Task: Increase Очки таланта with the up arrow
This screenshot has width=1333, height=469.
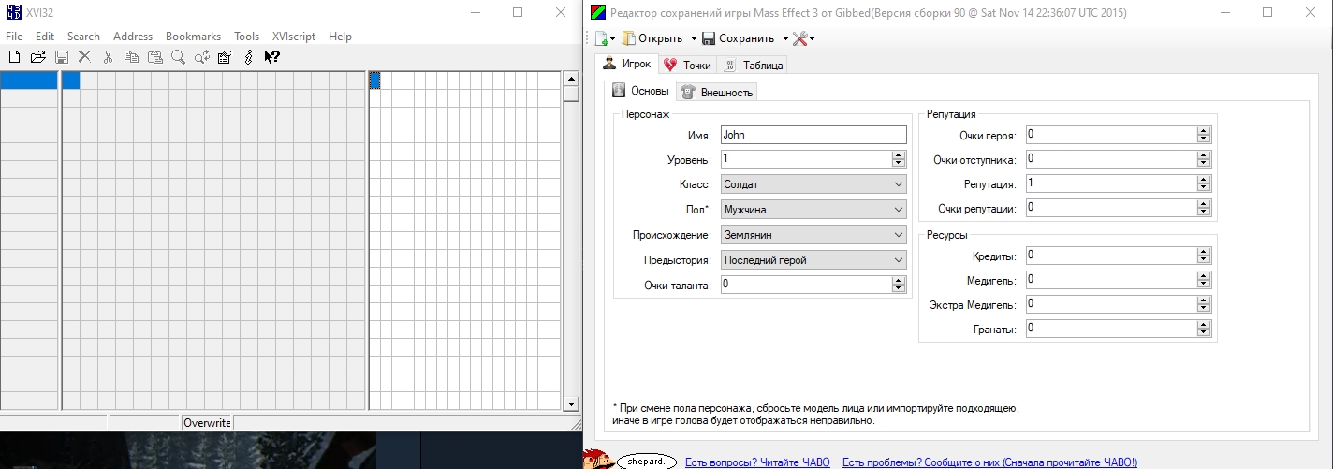Action: tap(899, 280)
